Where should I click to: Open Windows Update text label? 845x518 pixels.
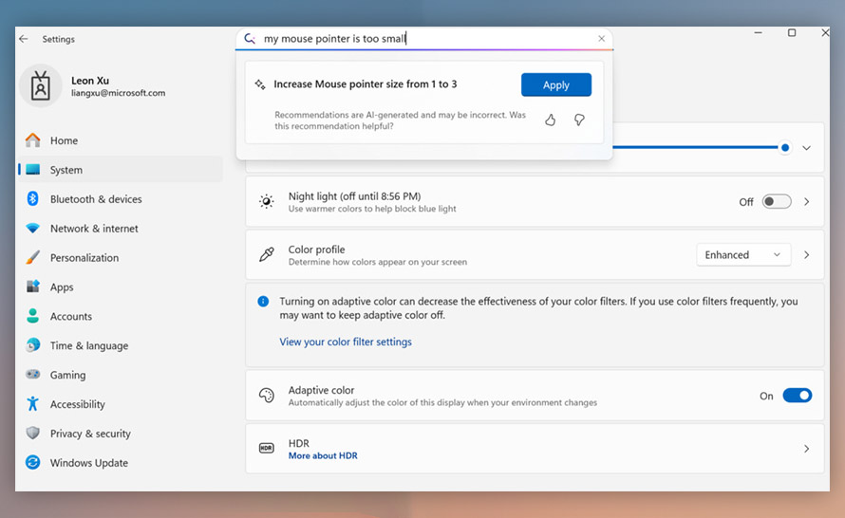click(x=89, y=463)
